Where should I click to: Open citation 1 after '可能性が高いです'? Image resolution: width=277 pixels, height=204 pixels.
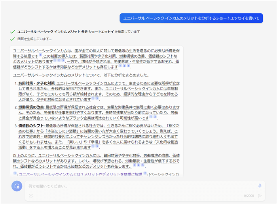pos(151,117)
